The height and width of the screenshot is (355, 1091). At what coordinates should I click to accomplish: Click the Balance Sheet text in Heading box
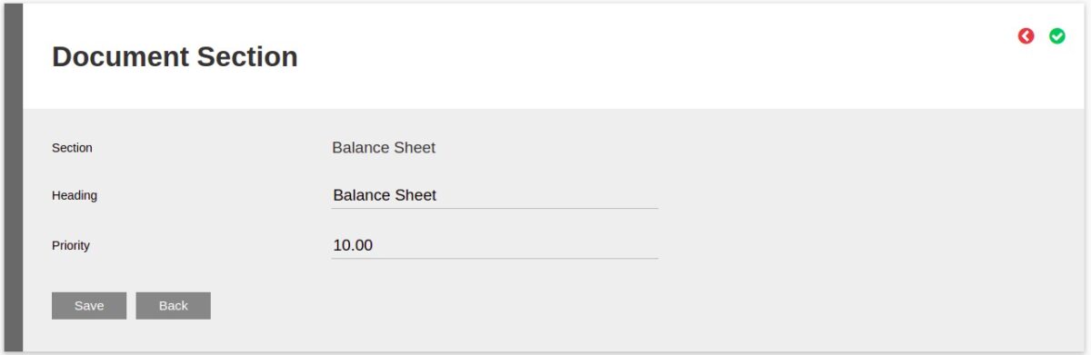[x=385, y=195]
